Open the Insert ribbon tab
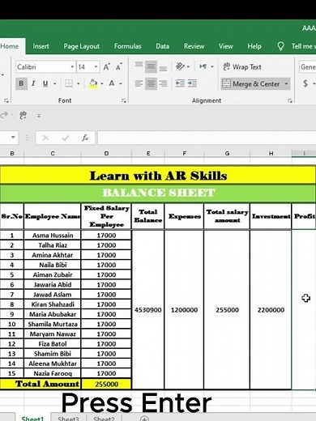 [x=41, y=46]
